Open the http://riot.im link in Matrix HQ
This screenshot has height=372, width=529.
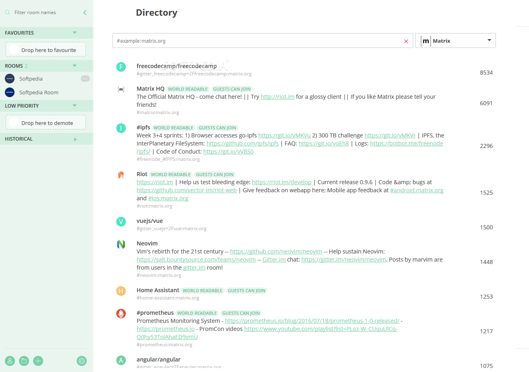tap(278, 97)
